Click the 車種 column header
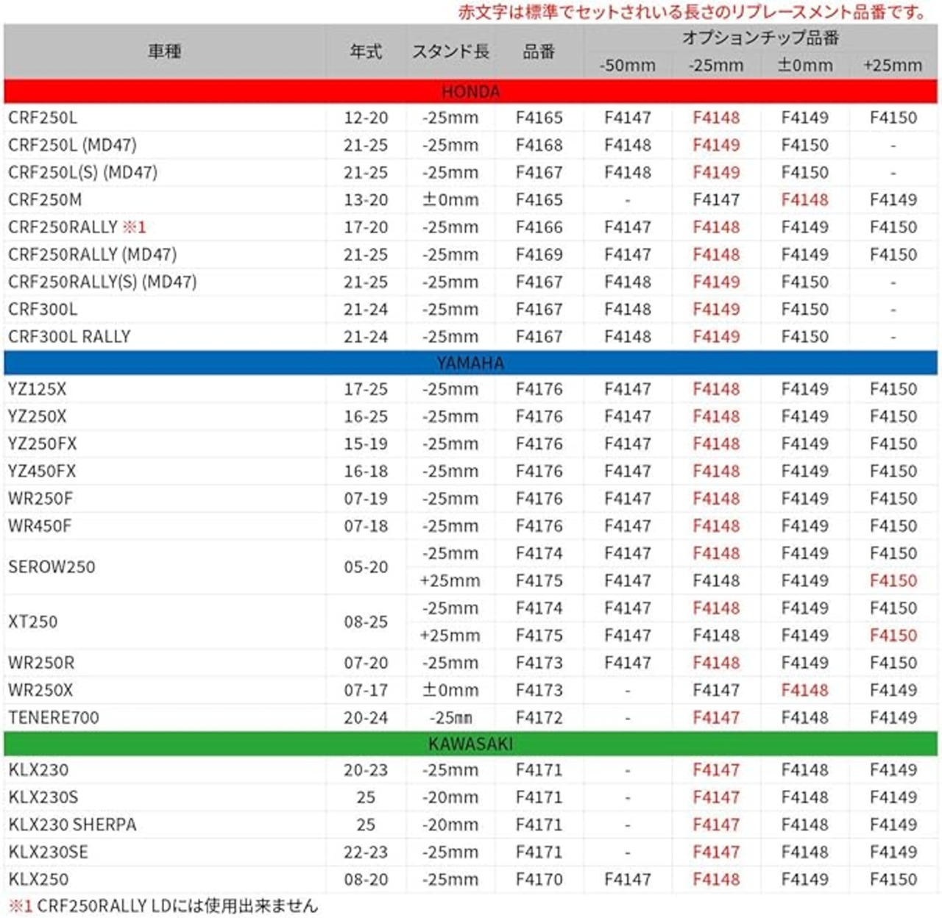 pos(165,51)
